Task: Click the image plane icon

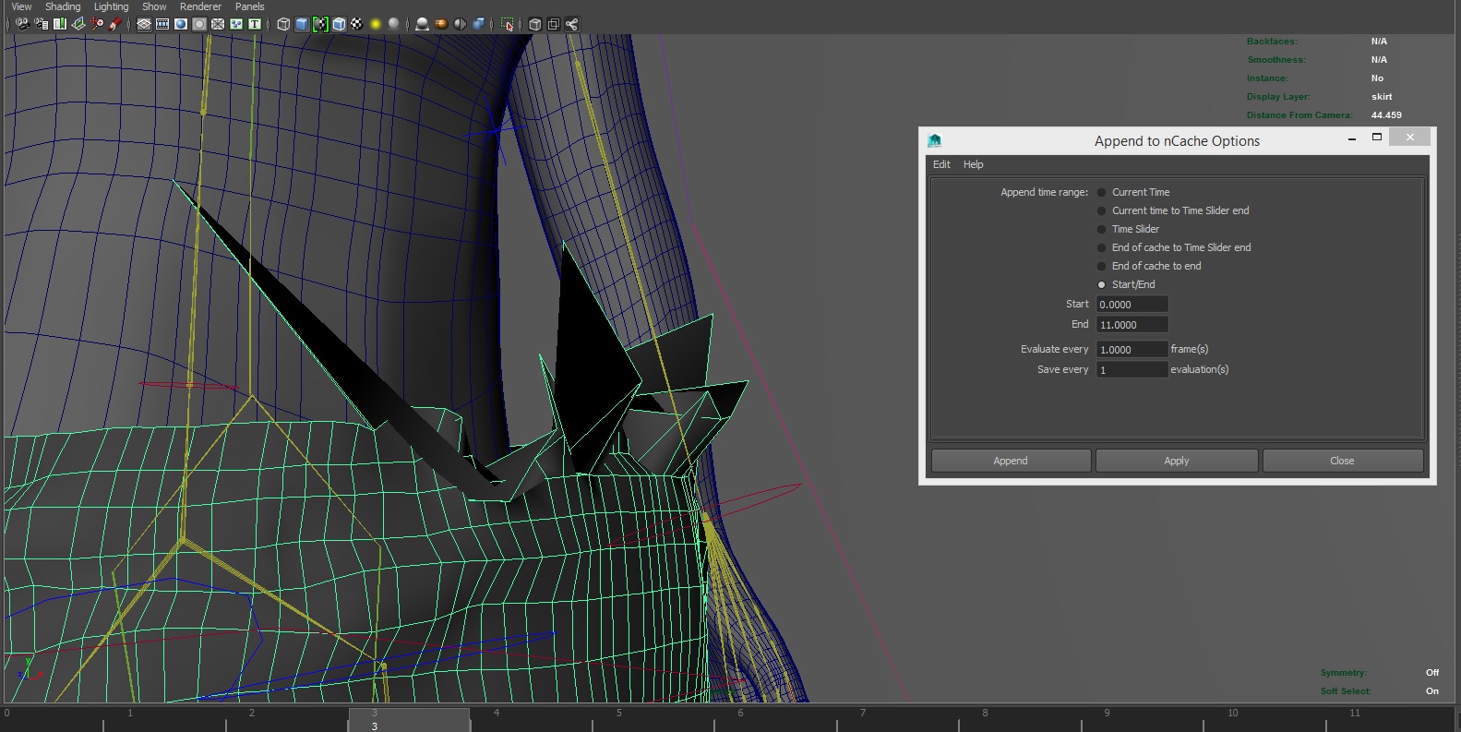Action: click(x=78, y=24)
